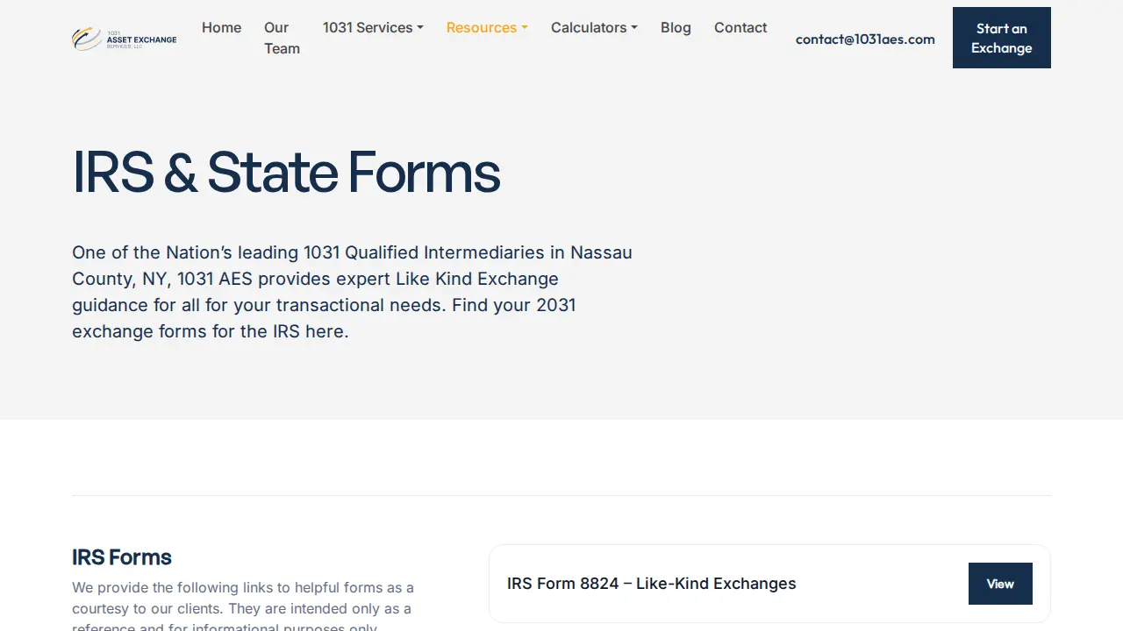Click the intro paragraph about Nassau County
This screenshot has width=1123, height=631.
click(x=353, y=292)
